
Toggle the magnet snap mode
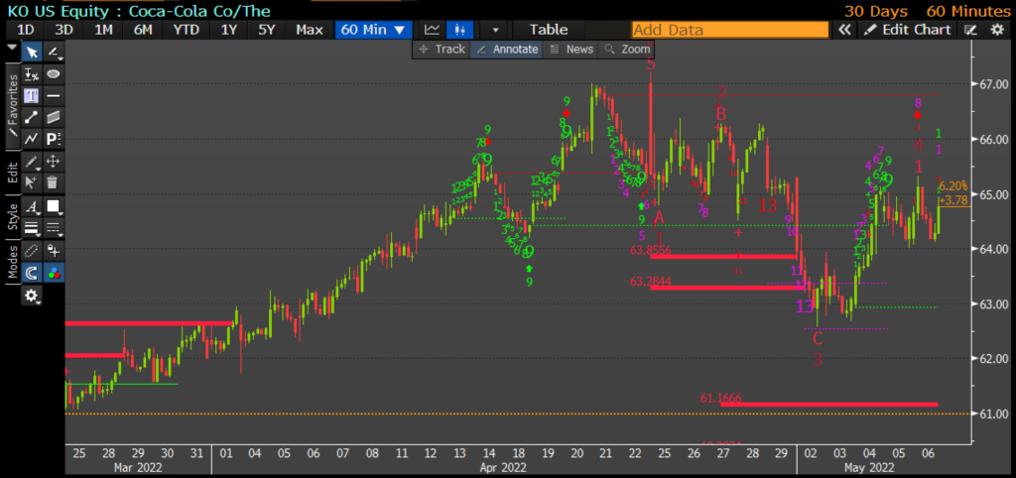pyautogui.click(x=31, y=274)
